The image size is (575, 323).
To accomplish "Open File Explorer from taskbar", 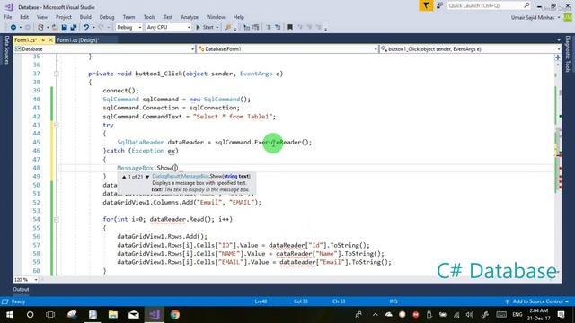I will [113, 315].
